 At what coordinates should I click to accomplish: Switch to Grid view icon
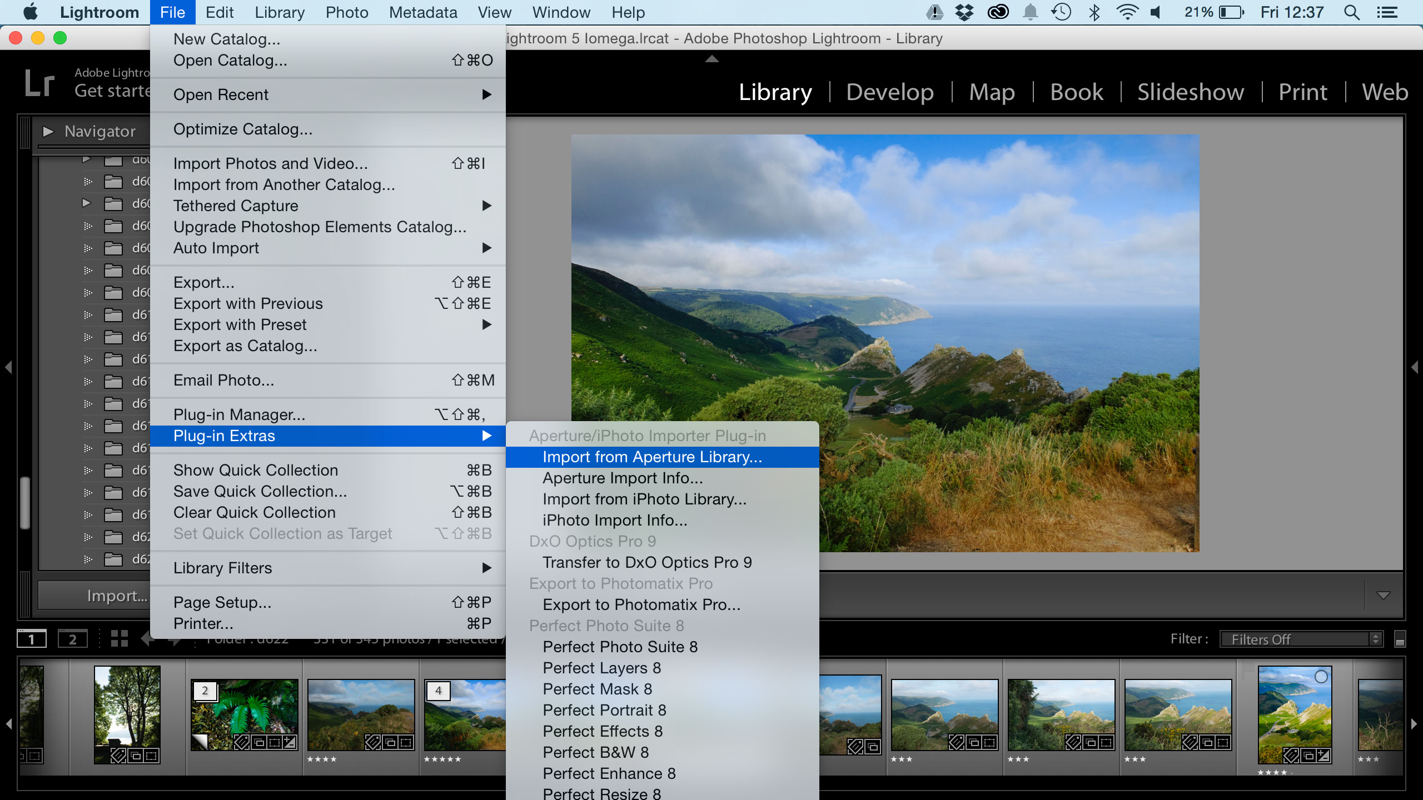pyautogui.click(x=119, y=639)
